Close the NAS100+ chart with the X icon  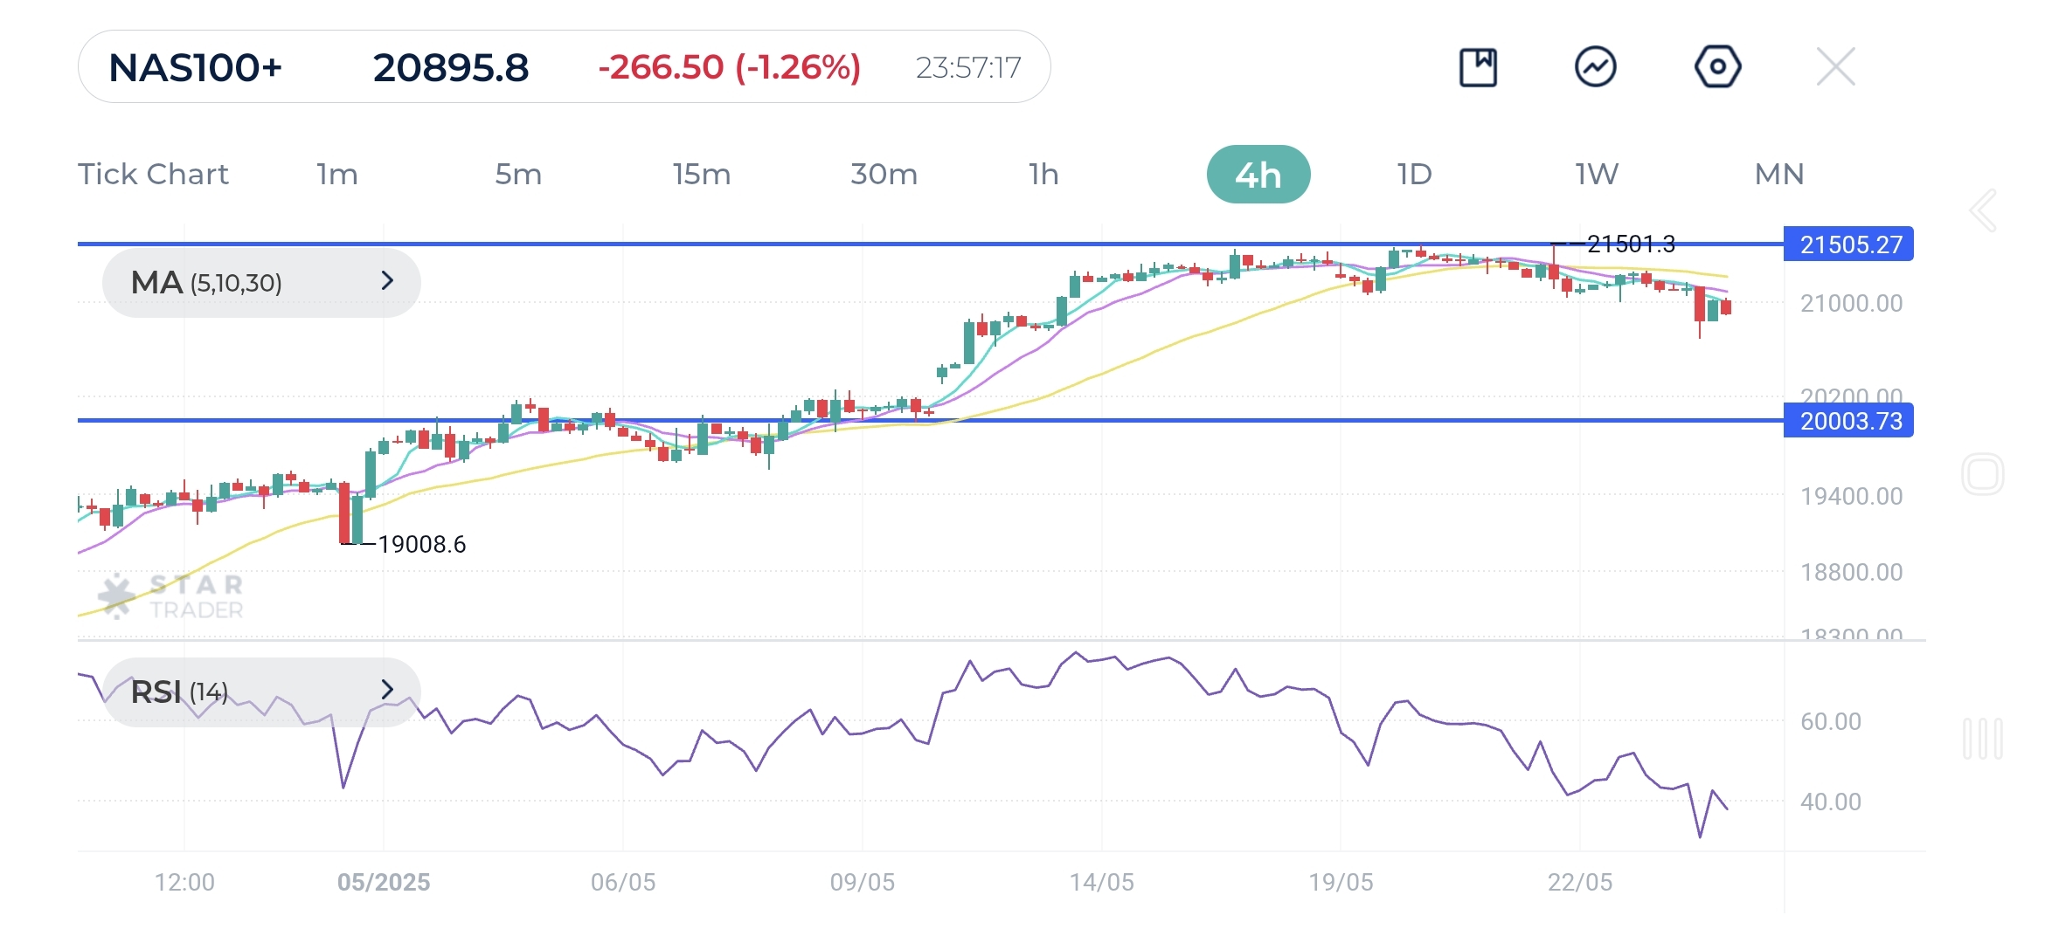pos(1836,65)
